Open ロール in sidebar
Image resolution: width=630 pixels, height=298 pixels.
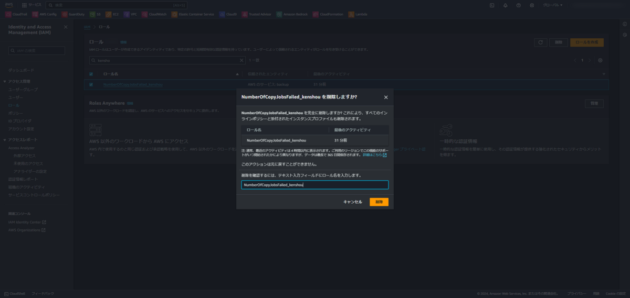14,105
